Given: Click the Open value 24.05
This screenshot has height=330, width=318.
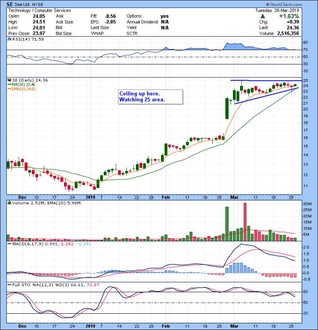Looking at the screenshot, I should [x=39, y=16].
